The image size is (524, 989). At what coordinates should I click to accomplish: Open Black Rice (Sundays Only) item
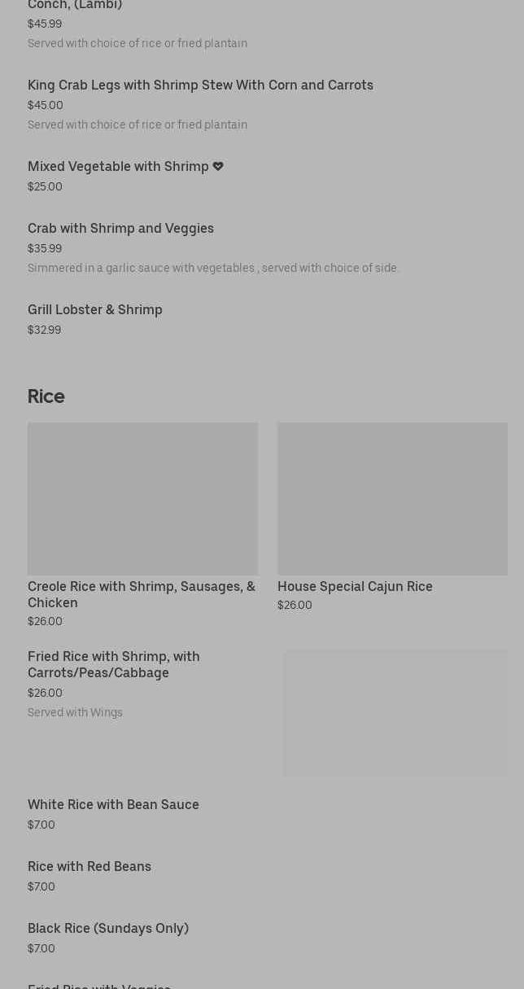(108, 929)
